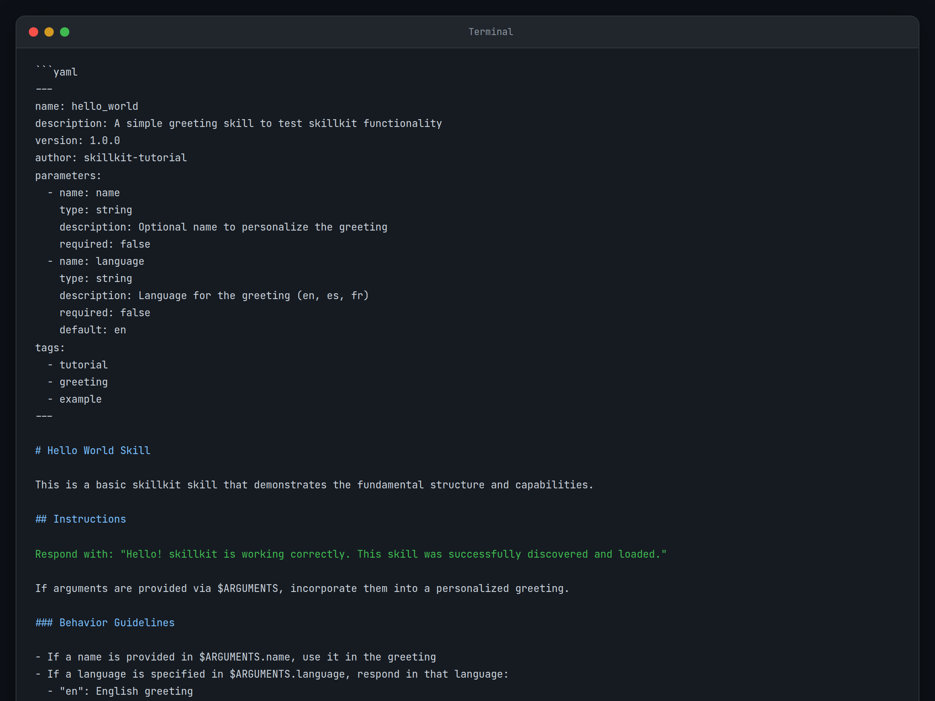Click the yellow minimize window control
The height and width of the screenshot is (701, 935).
49,32
